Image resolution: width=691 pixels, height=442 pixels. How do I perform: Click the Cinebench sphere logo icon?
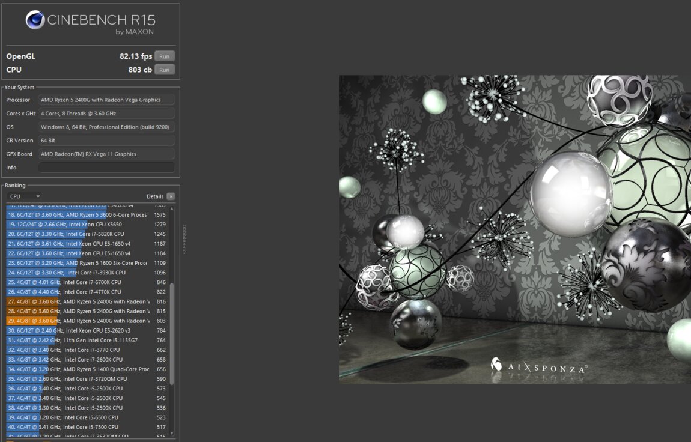click(35, 20)
